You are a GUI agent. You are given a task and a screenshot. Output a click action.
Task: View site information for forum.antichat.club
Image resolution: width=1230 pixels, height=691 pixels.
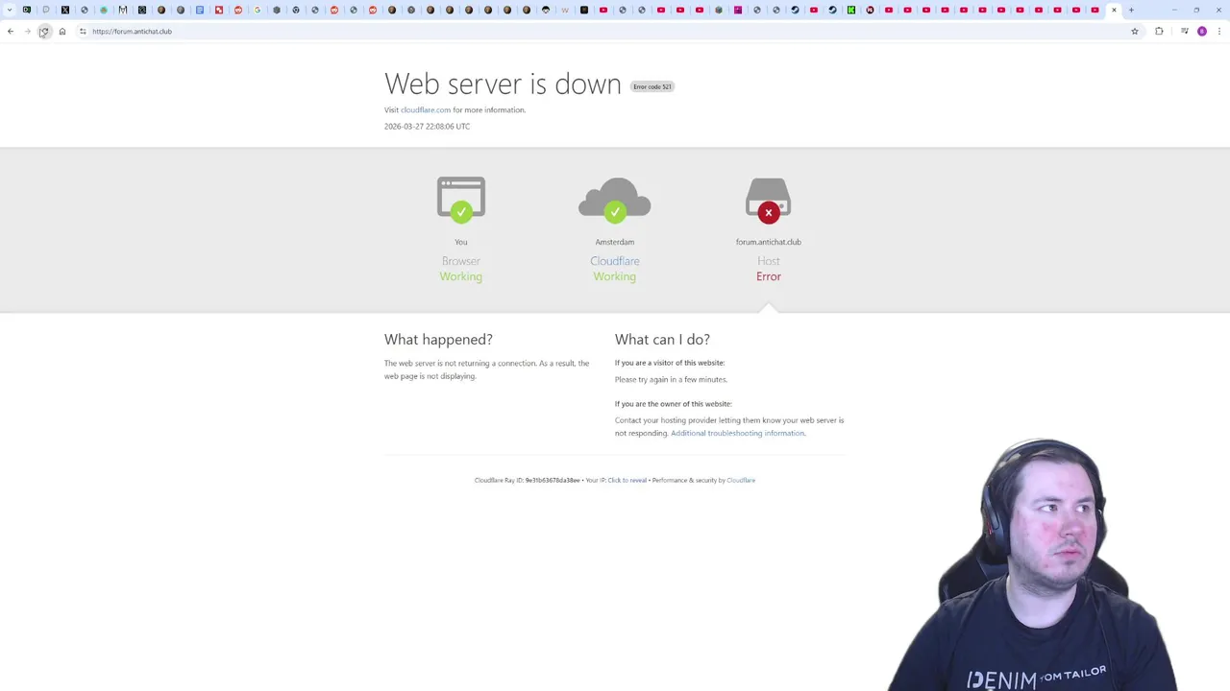point(83,32)
